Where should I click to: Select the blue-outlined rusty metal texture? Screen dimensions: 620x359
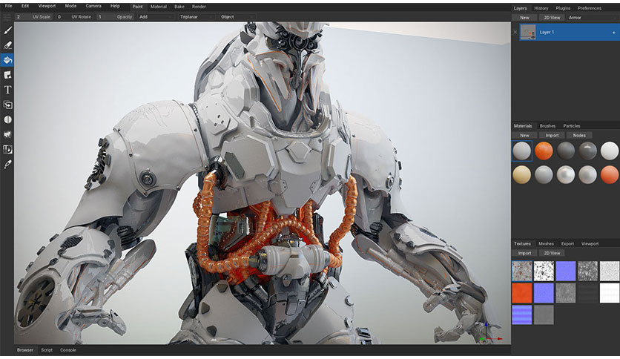click(522, 271)
